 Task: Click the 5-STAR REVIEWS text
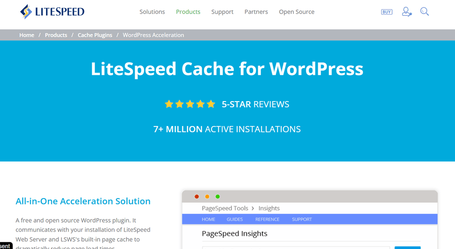tap(255, 104)
